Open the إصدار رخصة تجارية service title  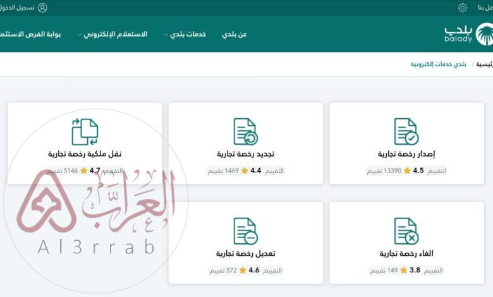[406, 154]
